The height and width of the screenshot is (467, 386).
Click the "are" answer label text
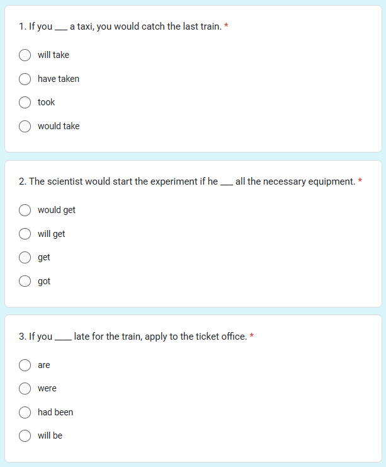point(43,365)
